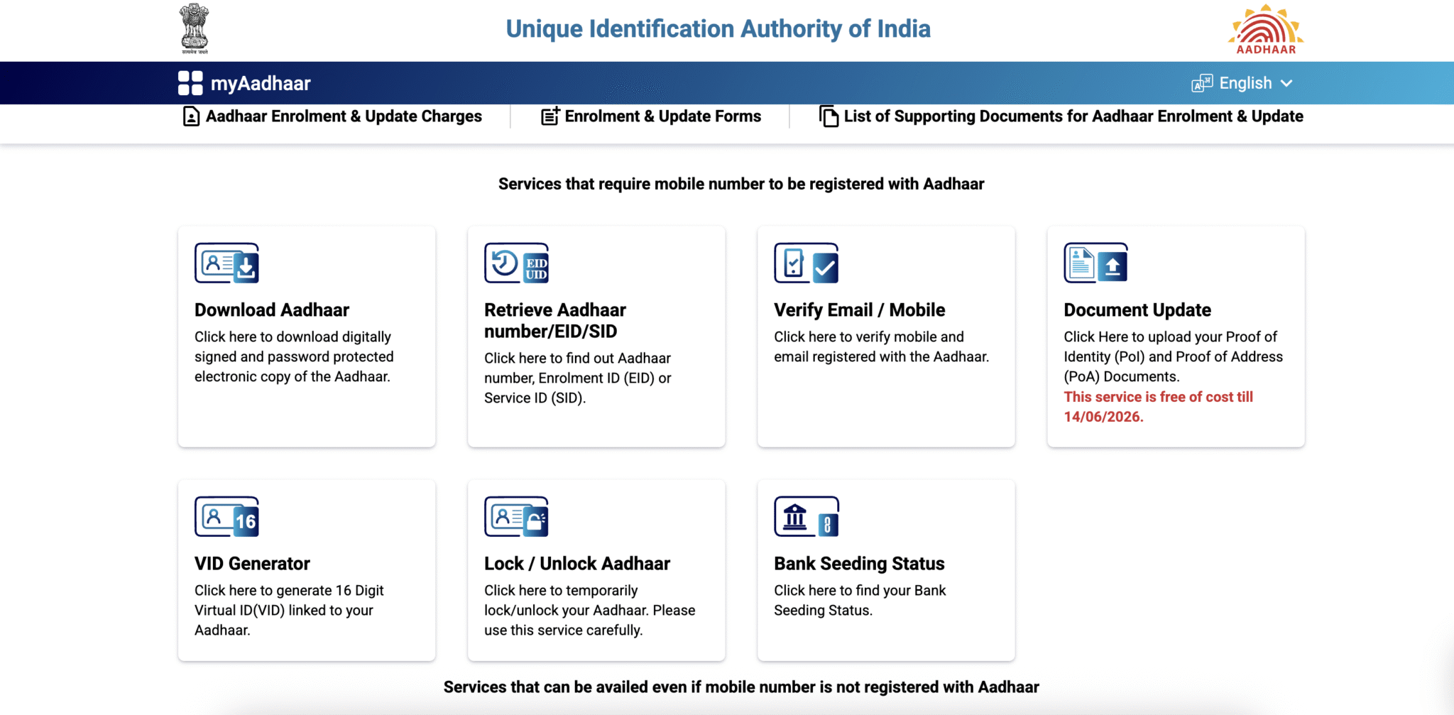Click the Document Update upload icon

pyautogui.click(x=1095, y=263)
